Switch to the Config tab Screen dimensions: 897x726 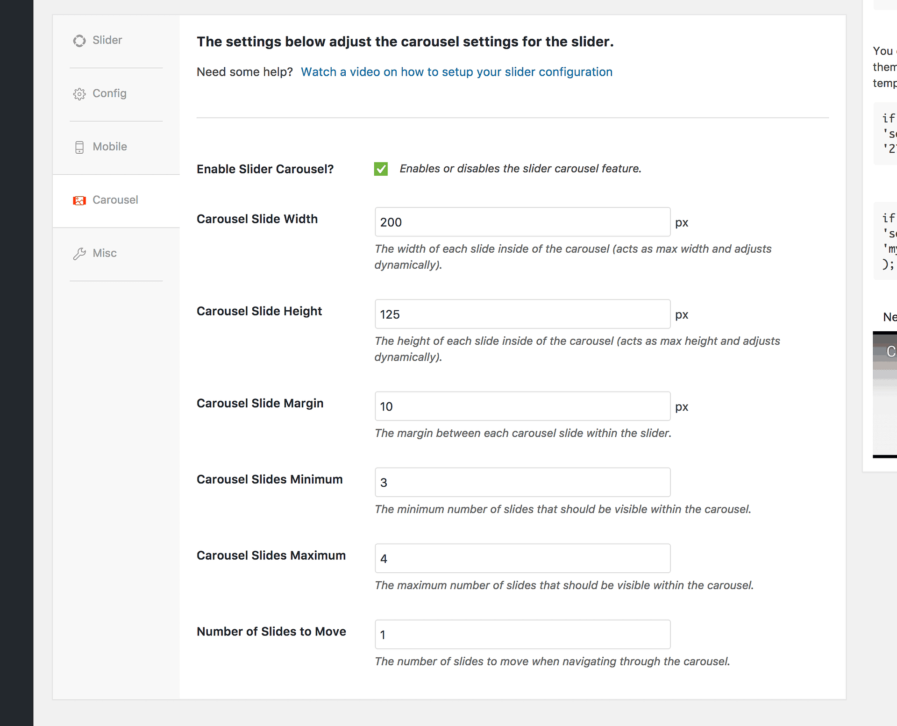click(109, 93)
